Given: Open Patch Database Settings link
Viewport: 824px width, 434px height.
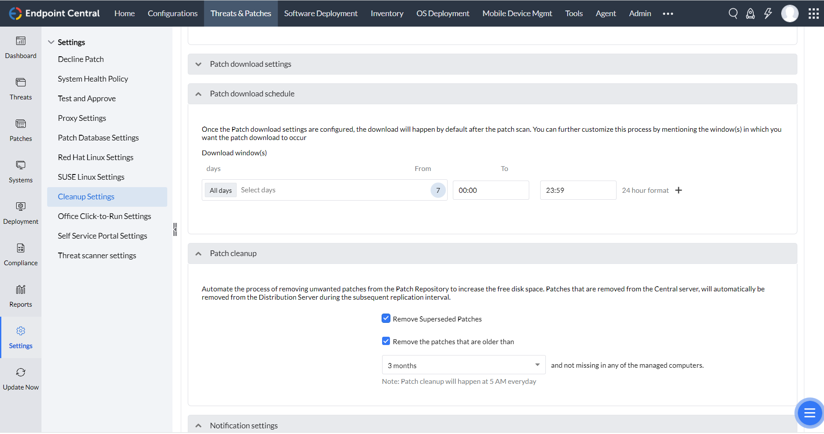Looking at the screenshot, I should click(98, 138).
